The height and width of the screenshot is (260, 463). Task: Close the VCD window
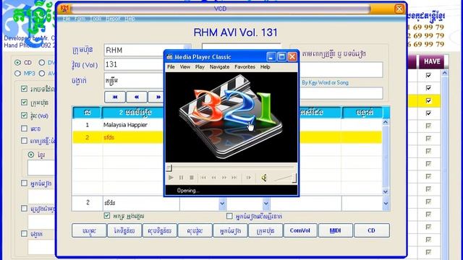[x=399, y=9]
